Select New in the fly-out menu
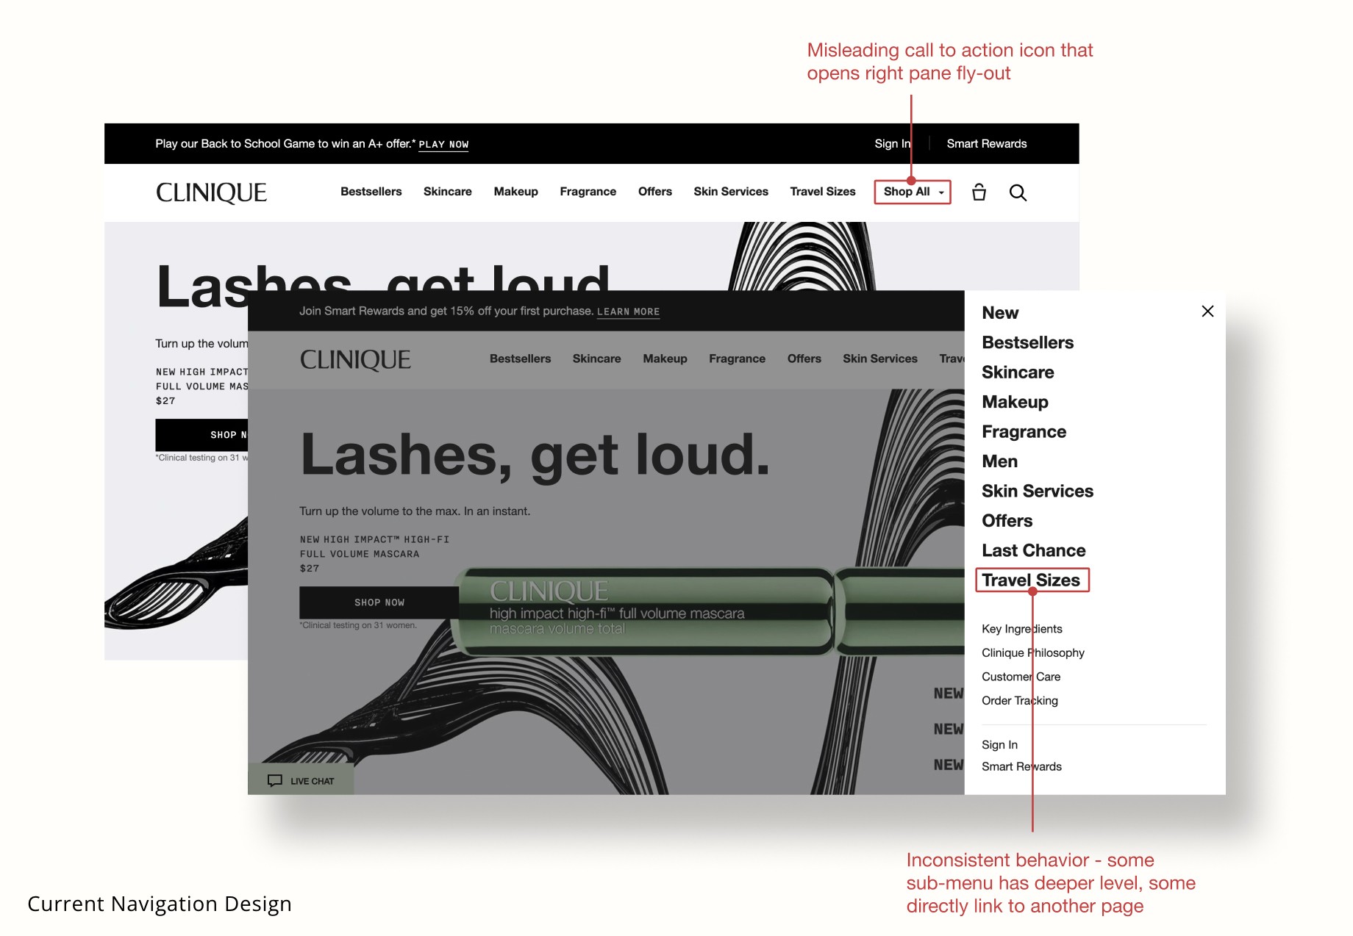This screenshot has width=1353, height=936. [1000, 313]
